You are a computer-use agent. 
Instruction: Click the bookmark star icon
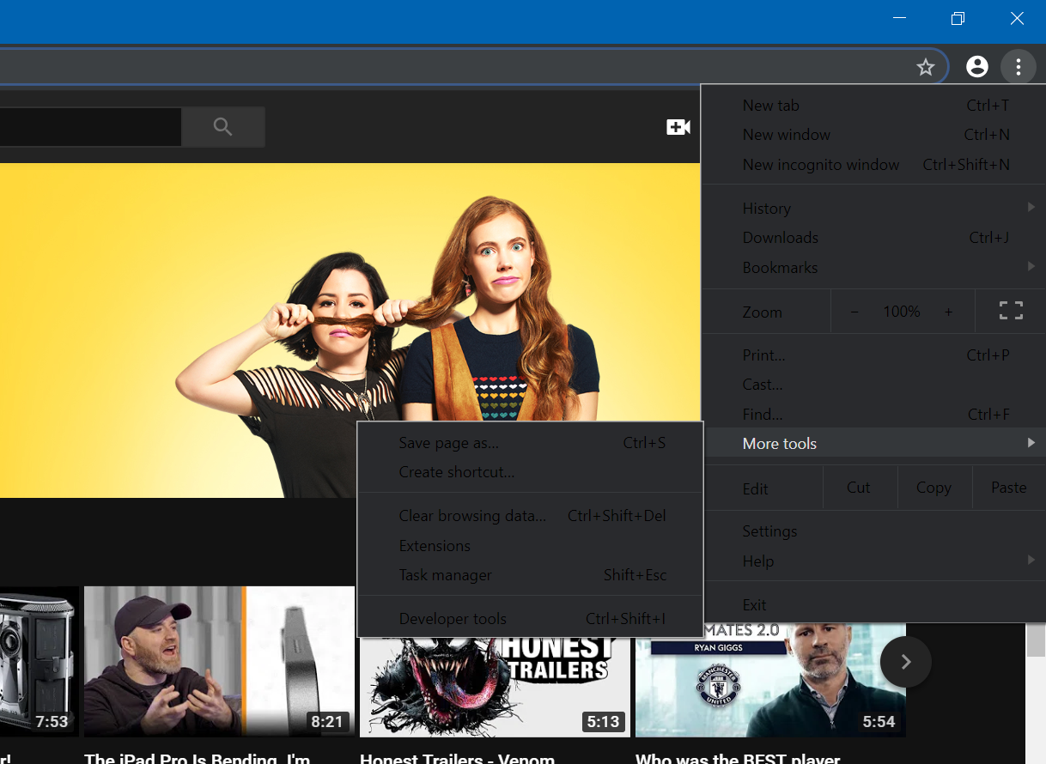click(x=925, y=67)
